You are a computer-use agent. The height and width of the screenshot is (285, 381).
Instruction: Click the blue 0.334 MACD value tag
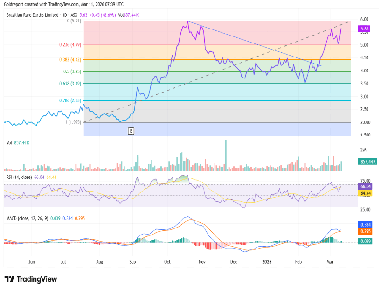364,224
